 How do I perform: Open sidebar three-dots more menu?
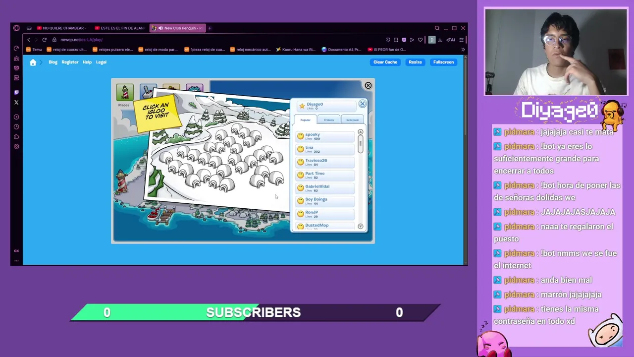[16, 260]
